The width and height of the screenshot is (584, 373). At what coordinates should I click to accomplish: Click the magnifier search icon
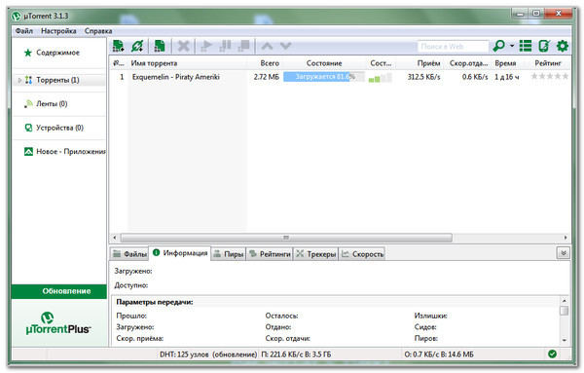[499, 46]
